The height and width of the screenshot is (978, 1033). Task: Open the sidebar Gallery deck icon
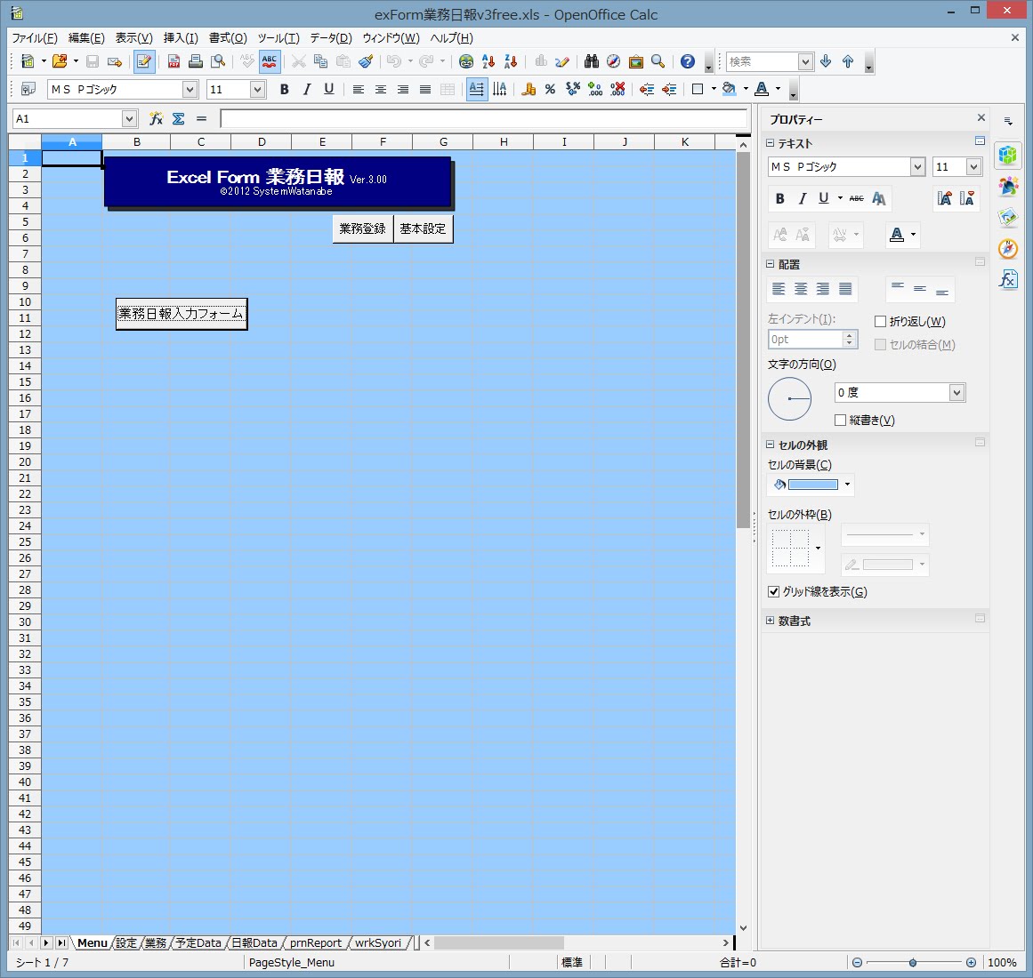click(1008, 217)
